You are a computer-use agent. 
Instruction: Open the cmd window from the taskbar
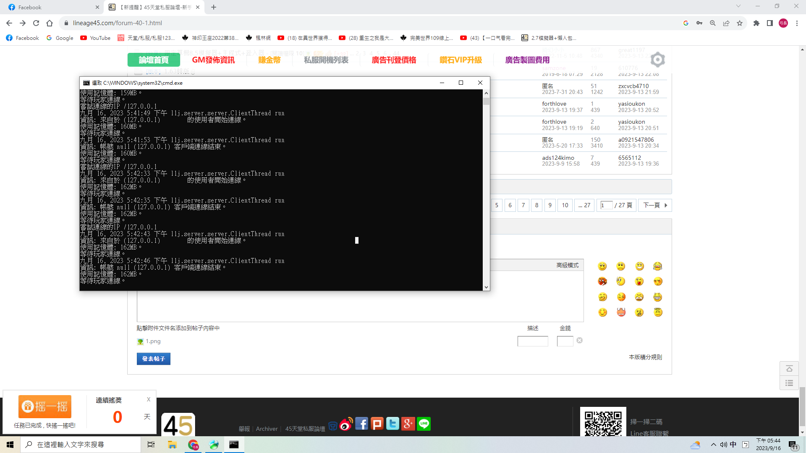point(234,445)
